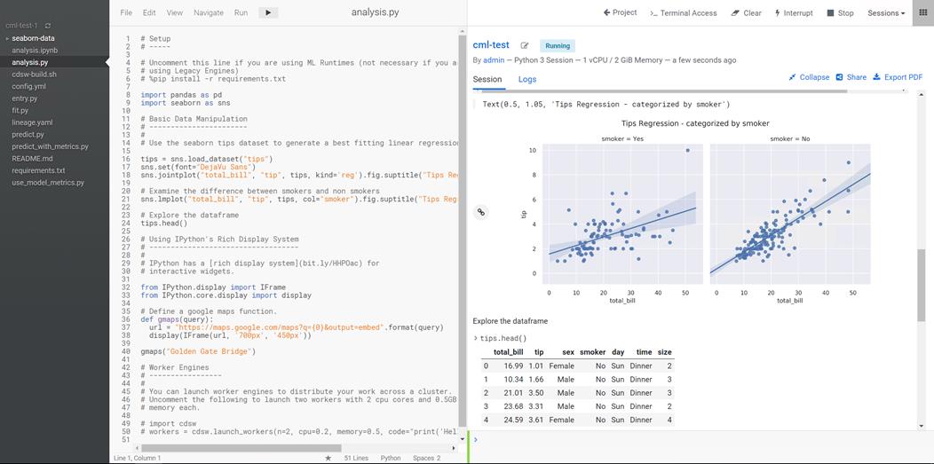Collapse the session output

pyautogui.click(x=809, y=77)
